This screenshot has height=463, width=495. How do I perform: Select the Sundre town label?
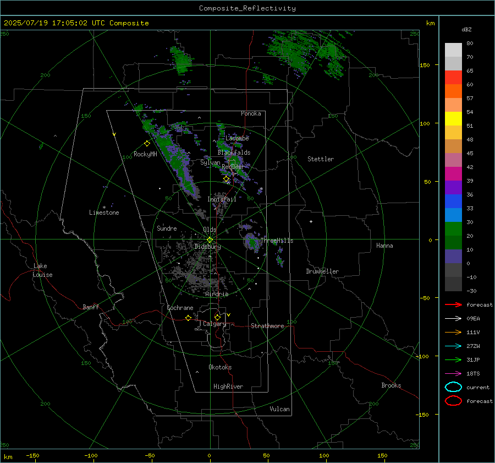coord(167,228)
